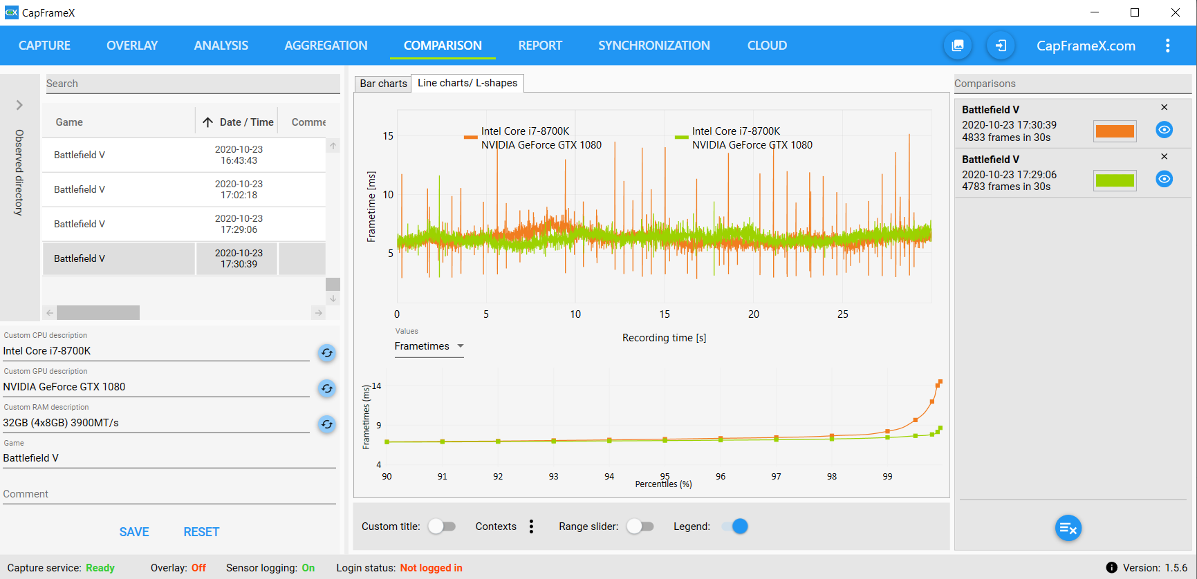The image size is (1197, 579).
Task: Click the Search field
Action: [193, 84]
